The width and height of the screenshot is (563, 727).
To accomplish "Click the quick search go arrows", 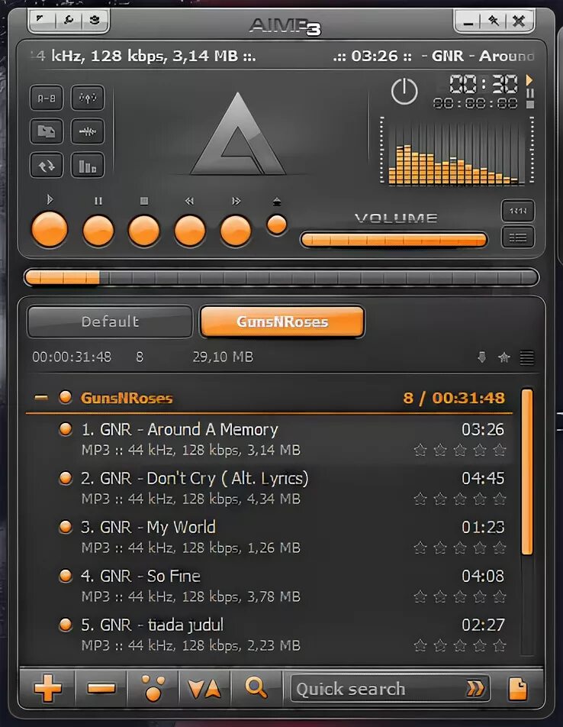I will (475, 689).
